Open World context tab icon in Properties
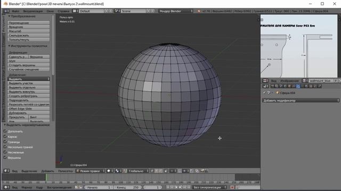 point(285,86)
